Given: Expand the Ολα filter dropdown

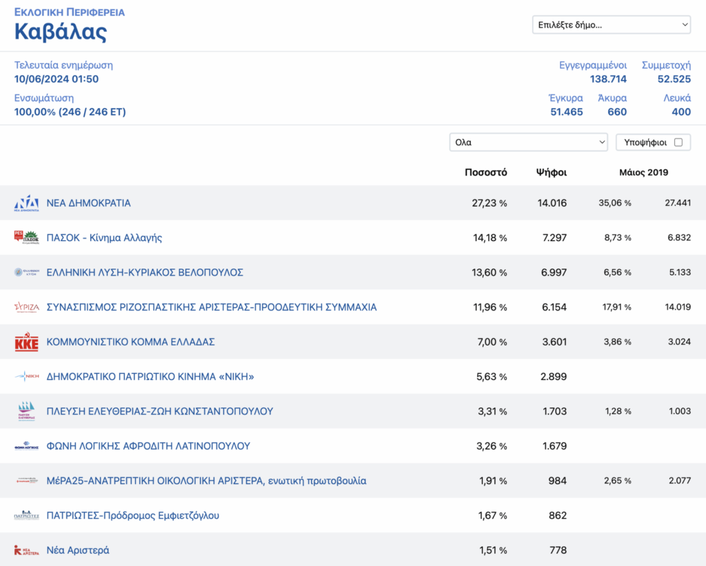Looking at the screenshot, I should coord(529,143).
